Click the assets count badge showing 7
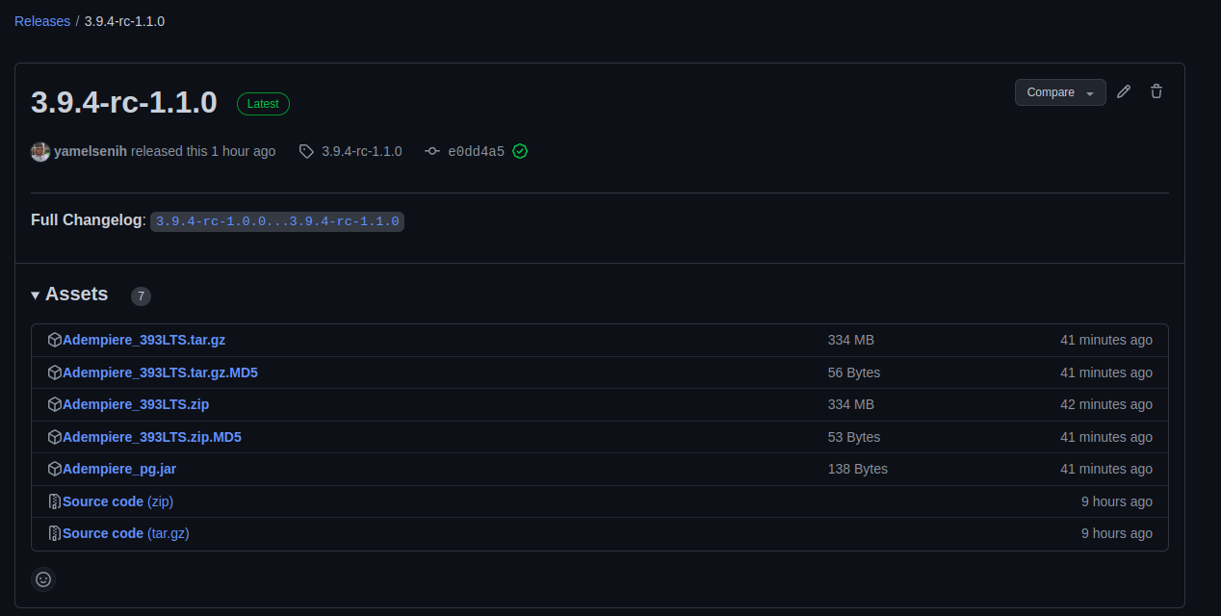Image resolution: width=1221 pixels, height=616 pixels. point(141,295)
